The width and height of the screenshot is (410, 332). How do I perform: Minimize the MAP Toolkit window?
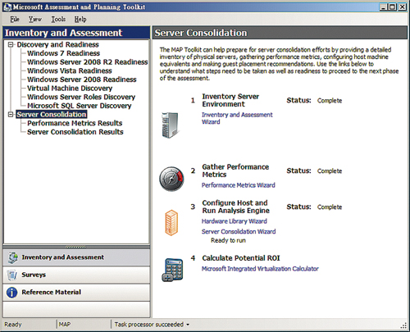coord(384,7)
